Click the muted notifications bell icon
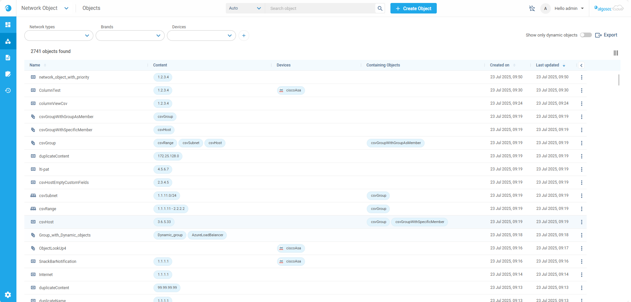Viewport: 631px width, 302px height. coord(532,8)
